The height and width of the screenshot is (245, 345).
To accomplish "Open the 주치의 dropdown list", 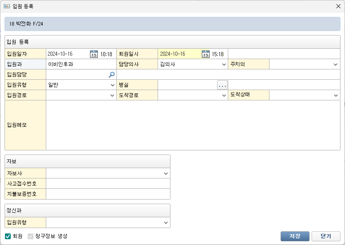I will [336, 64].
